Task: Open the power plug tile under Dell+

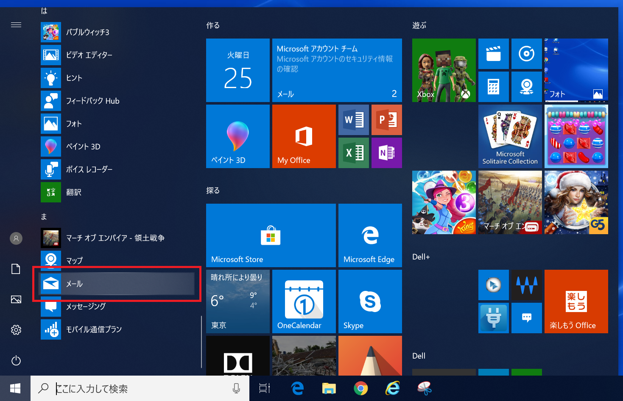Action: click(x=494, y=318)
